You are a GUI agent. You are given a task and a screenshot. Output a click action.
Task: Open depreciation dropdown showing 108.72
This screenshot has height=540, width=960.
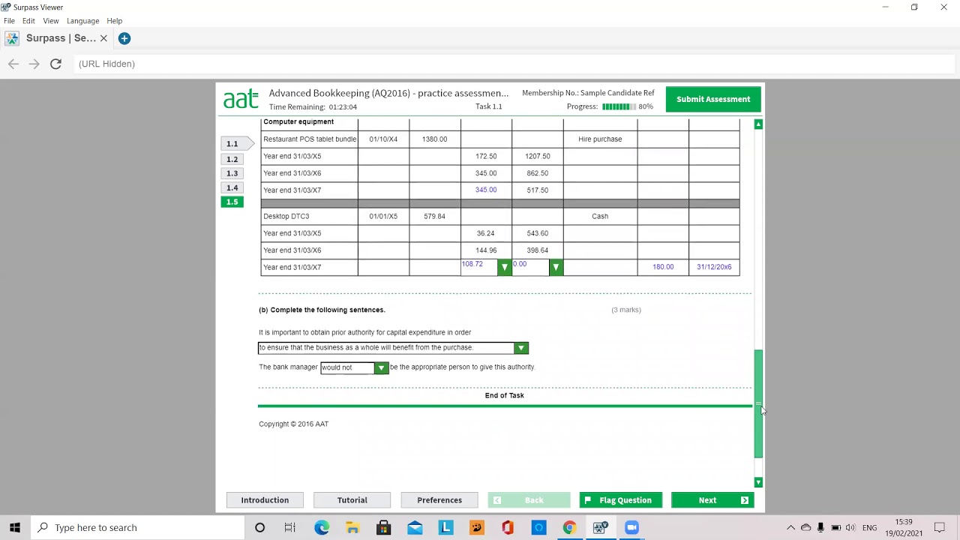pos(504,267)
